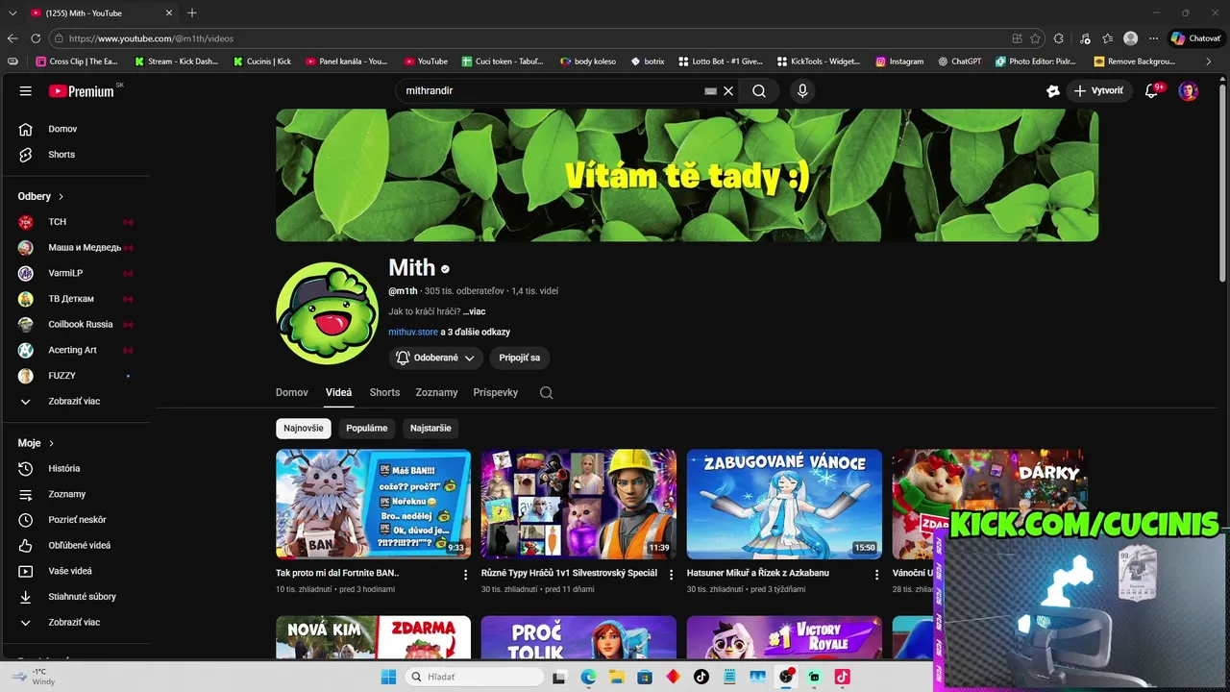
Task: Expand the Moje section chevron
Action: tap(52, 443)
